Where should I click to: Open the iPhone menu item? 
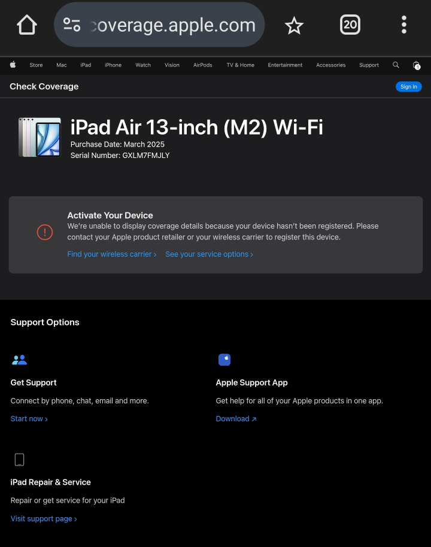pos(113,65)
